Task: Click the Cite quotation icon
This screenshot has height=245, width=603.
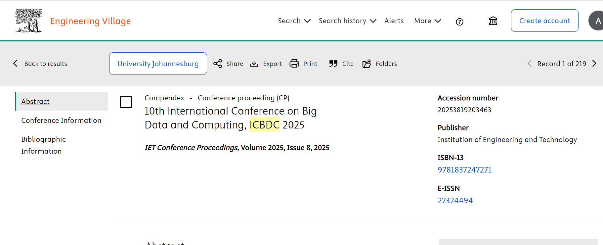Action: click(x=333, y=64)
